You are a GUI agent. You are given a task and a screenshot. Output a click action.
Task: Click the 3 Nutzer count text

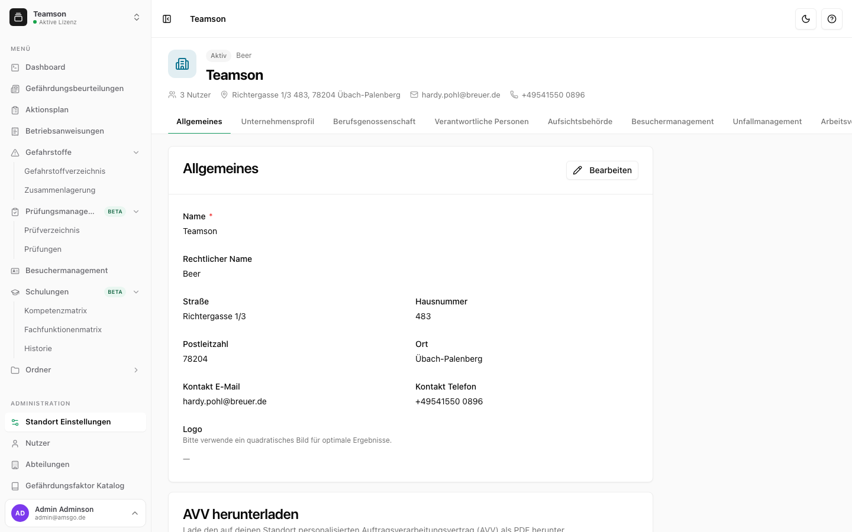[x=195, y=95]
